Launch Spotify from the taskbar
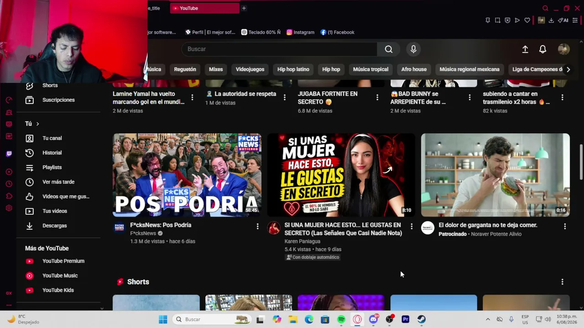584x328 pixels. (x=341, y=319)
